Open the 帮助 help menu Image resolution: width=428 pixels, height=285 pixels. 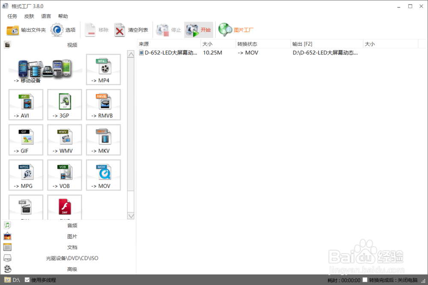click(x=63, y=16)
